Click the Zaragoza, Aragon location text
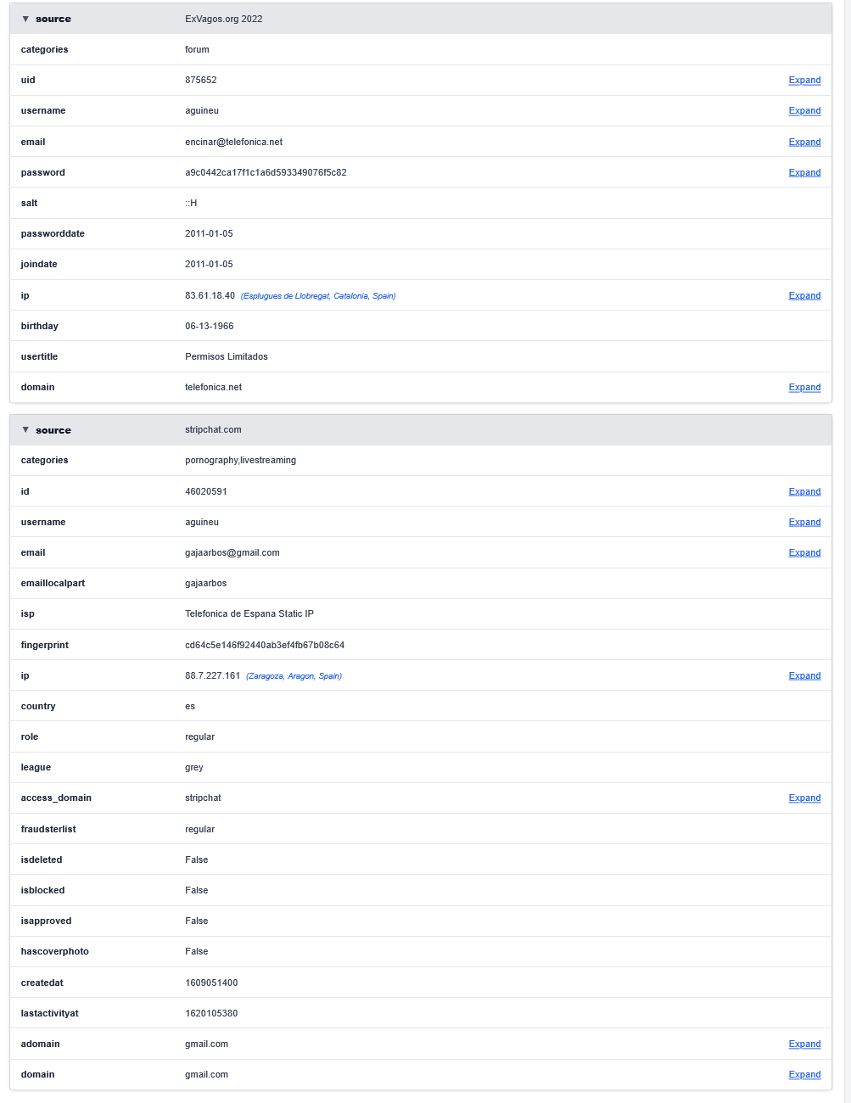The image size is (851, 1103). [x=294, y=676]
